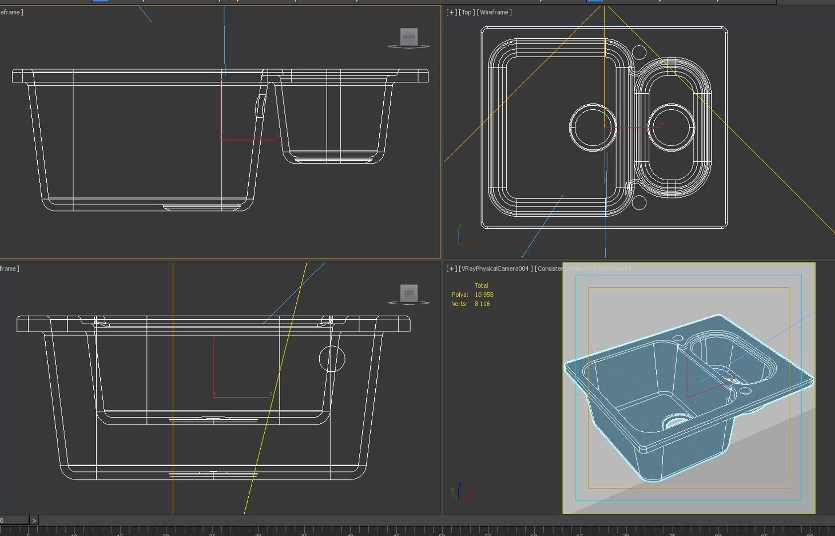Open the [+] menu of Top viewport
Screen dimensions: 835x536
(451, 12)
